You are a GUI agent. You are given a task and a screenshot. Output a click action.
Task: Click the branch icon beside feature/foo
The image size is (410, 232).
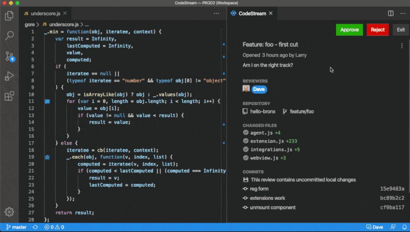tap(285, 111)
